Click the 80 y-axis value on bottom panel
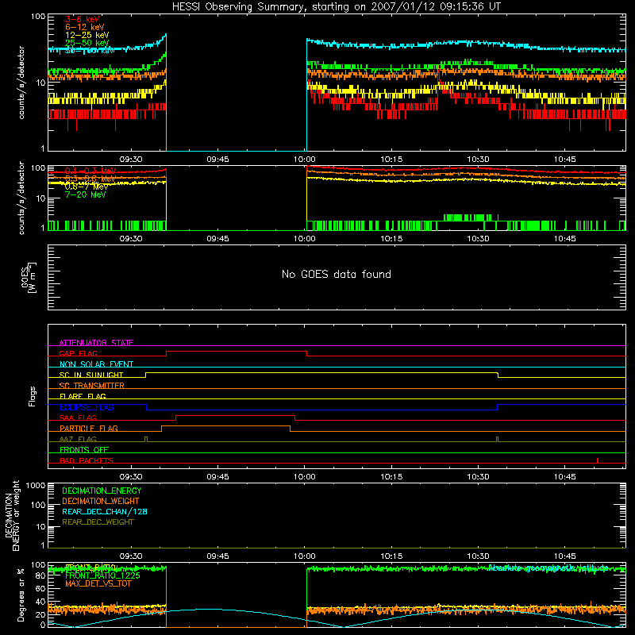Image resolution: width=635 pixels, height=635 pixels. [x=40, y=575]
